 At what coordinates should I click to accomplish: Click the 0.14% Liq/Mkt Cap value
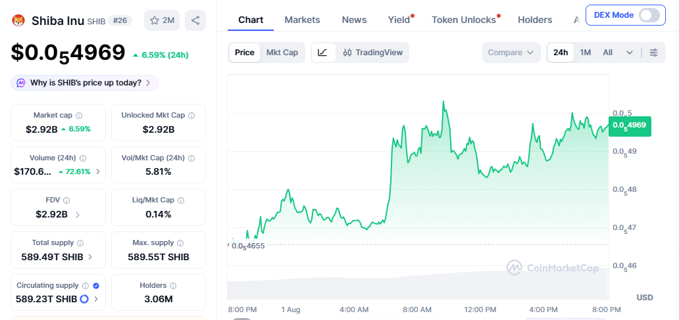point(159,214)
